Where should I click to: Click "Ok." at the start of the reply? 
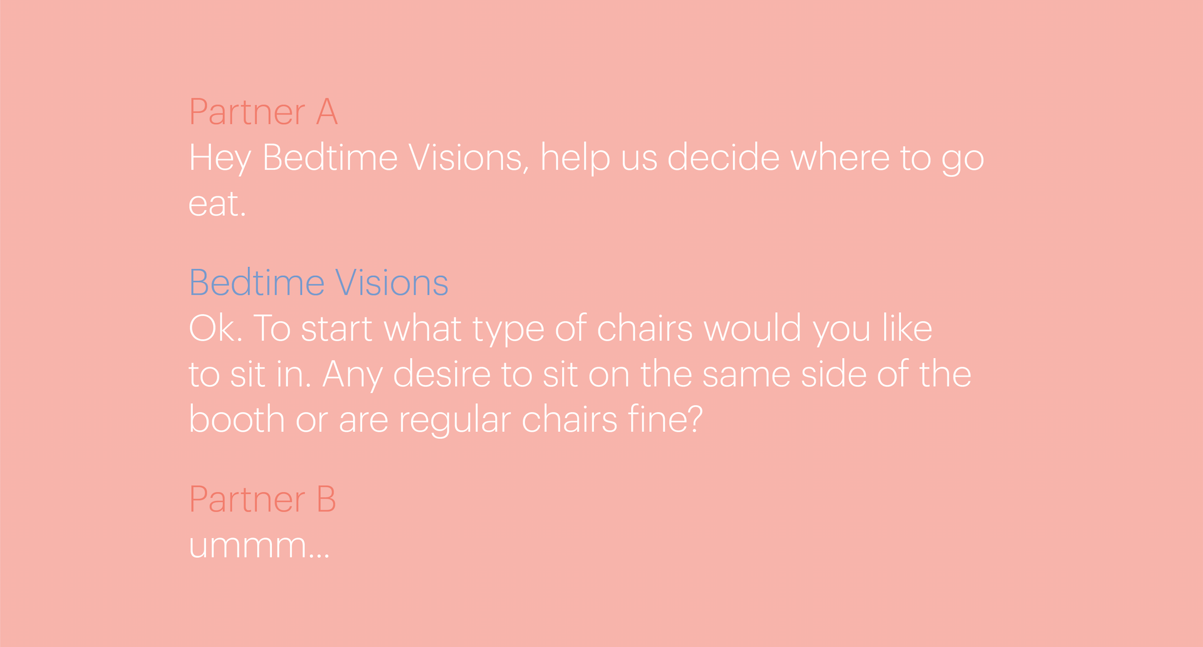tap(216, 329)
